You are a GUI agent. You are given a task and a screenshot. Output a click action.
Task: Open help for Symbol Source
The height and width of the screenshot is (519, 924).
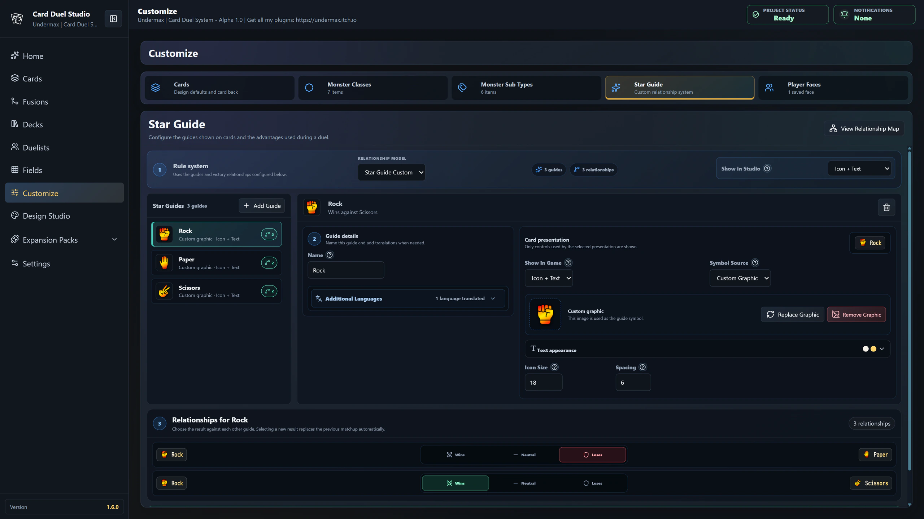coord(755,263)
